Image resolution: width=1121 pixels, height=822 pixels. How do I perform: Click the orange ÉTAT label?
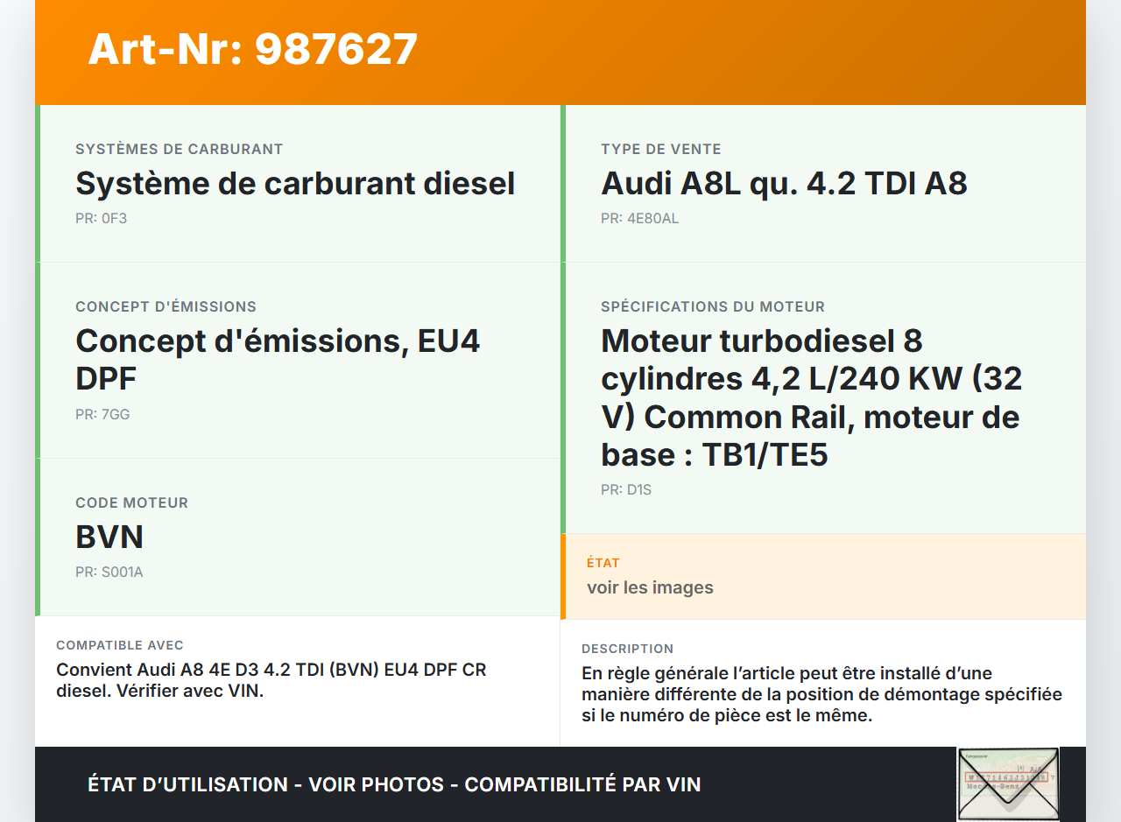(x=603, y=563)
